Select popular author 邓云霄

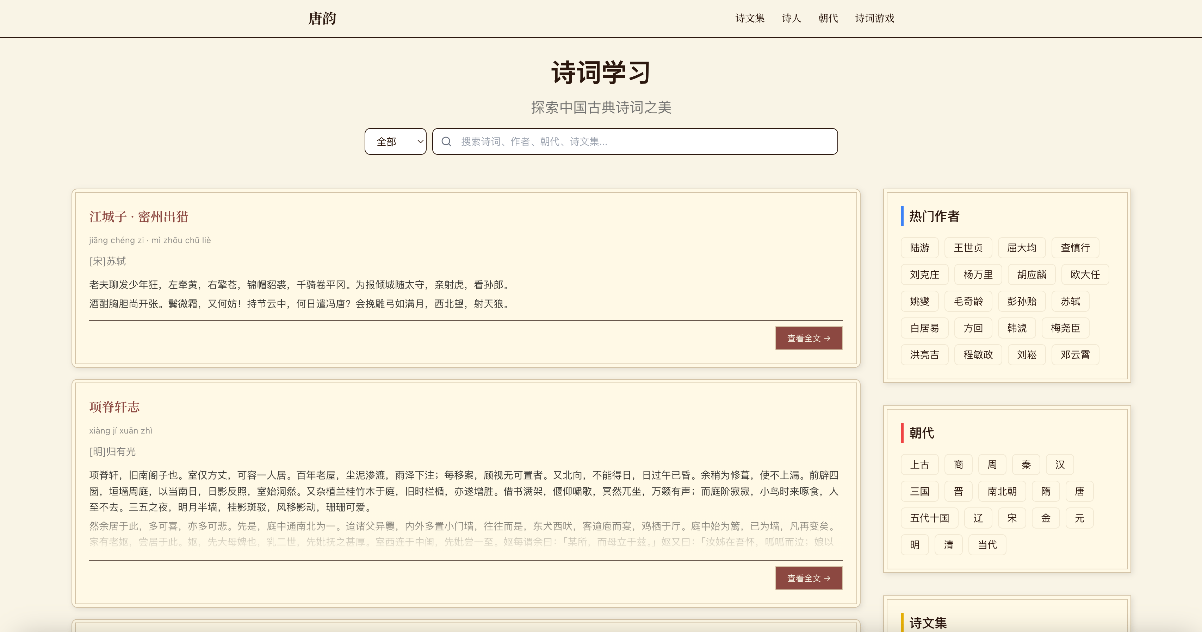(x=1076, y=355)
